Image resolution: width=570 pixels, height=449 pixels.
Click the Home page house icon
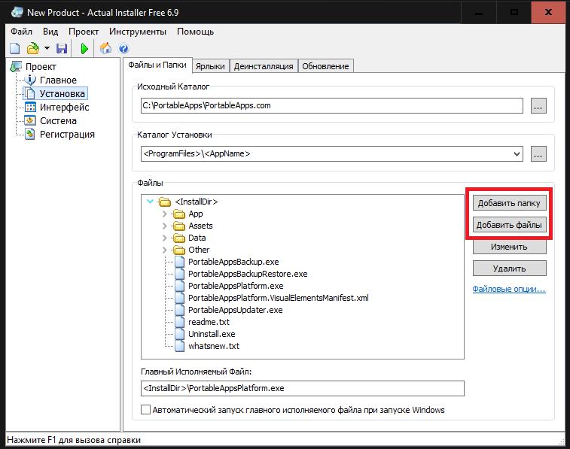tap(105, 48)
